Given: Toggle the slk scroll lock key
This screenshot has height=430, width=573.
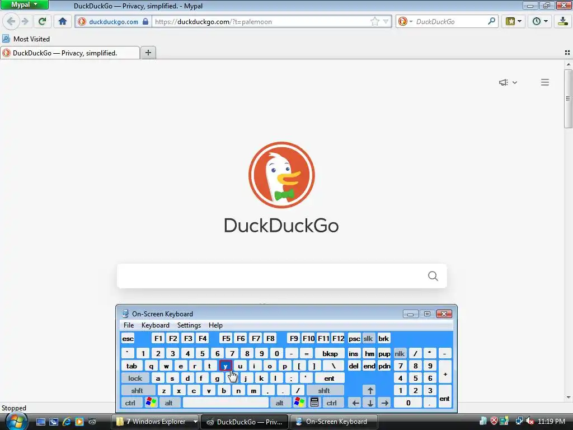Looking at the screenshot, I should point(368,338).
